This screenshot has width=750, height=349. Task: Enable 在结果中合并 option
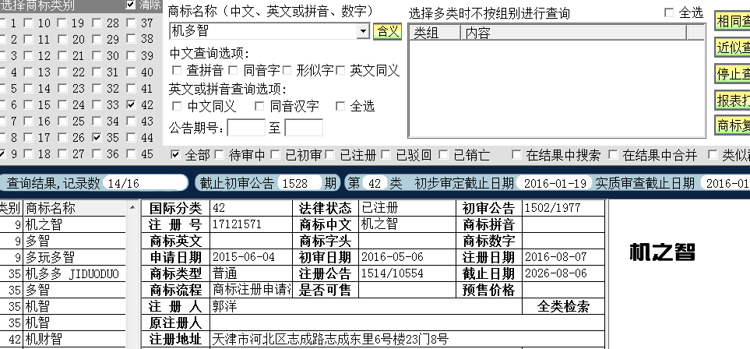coord(613,154)
